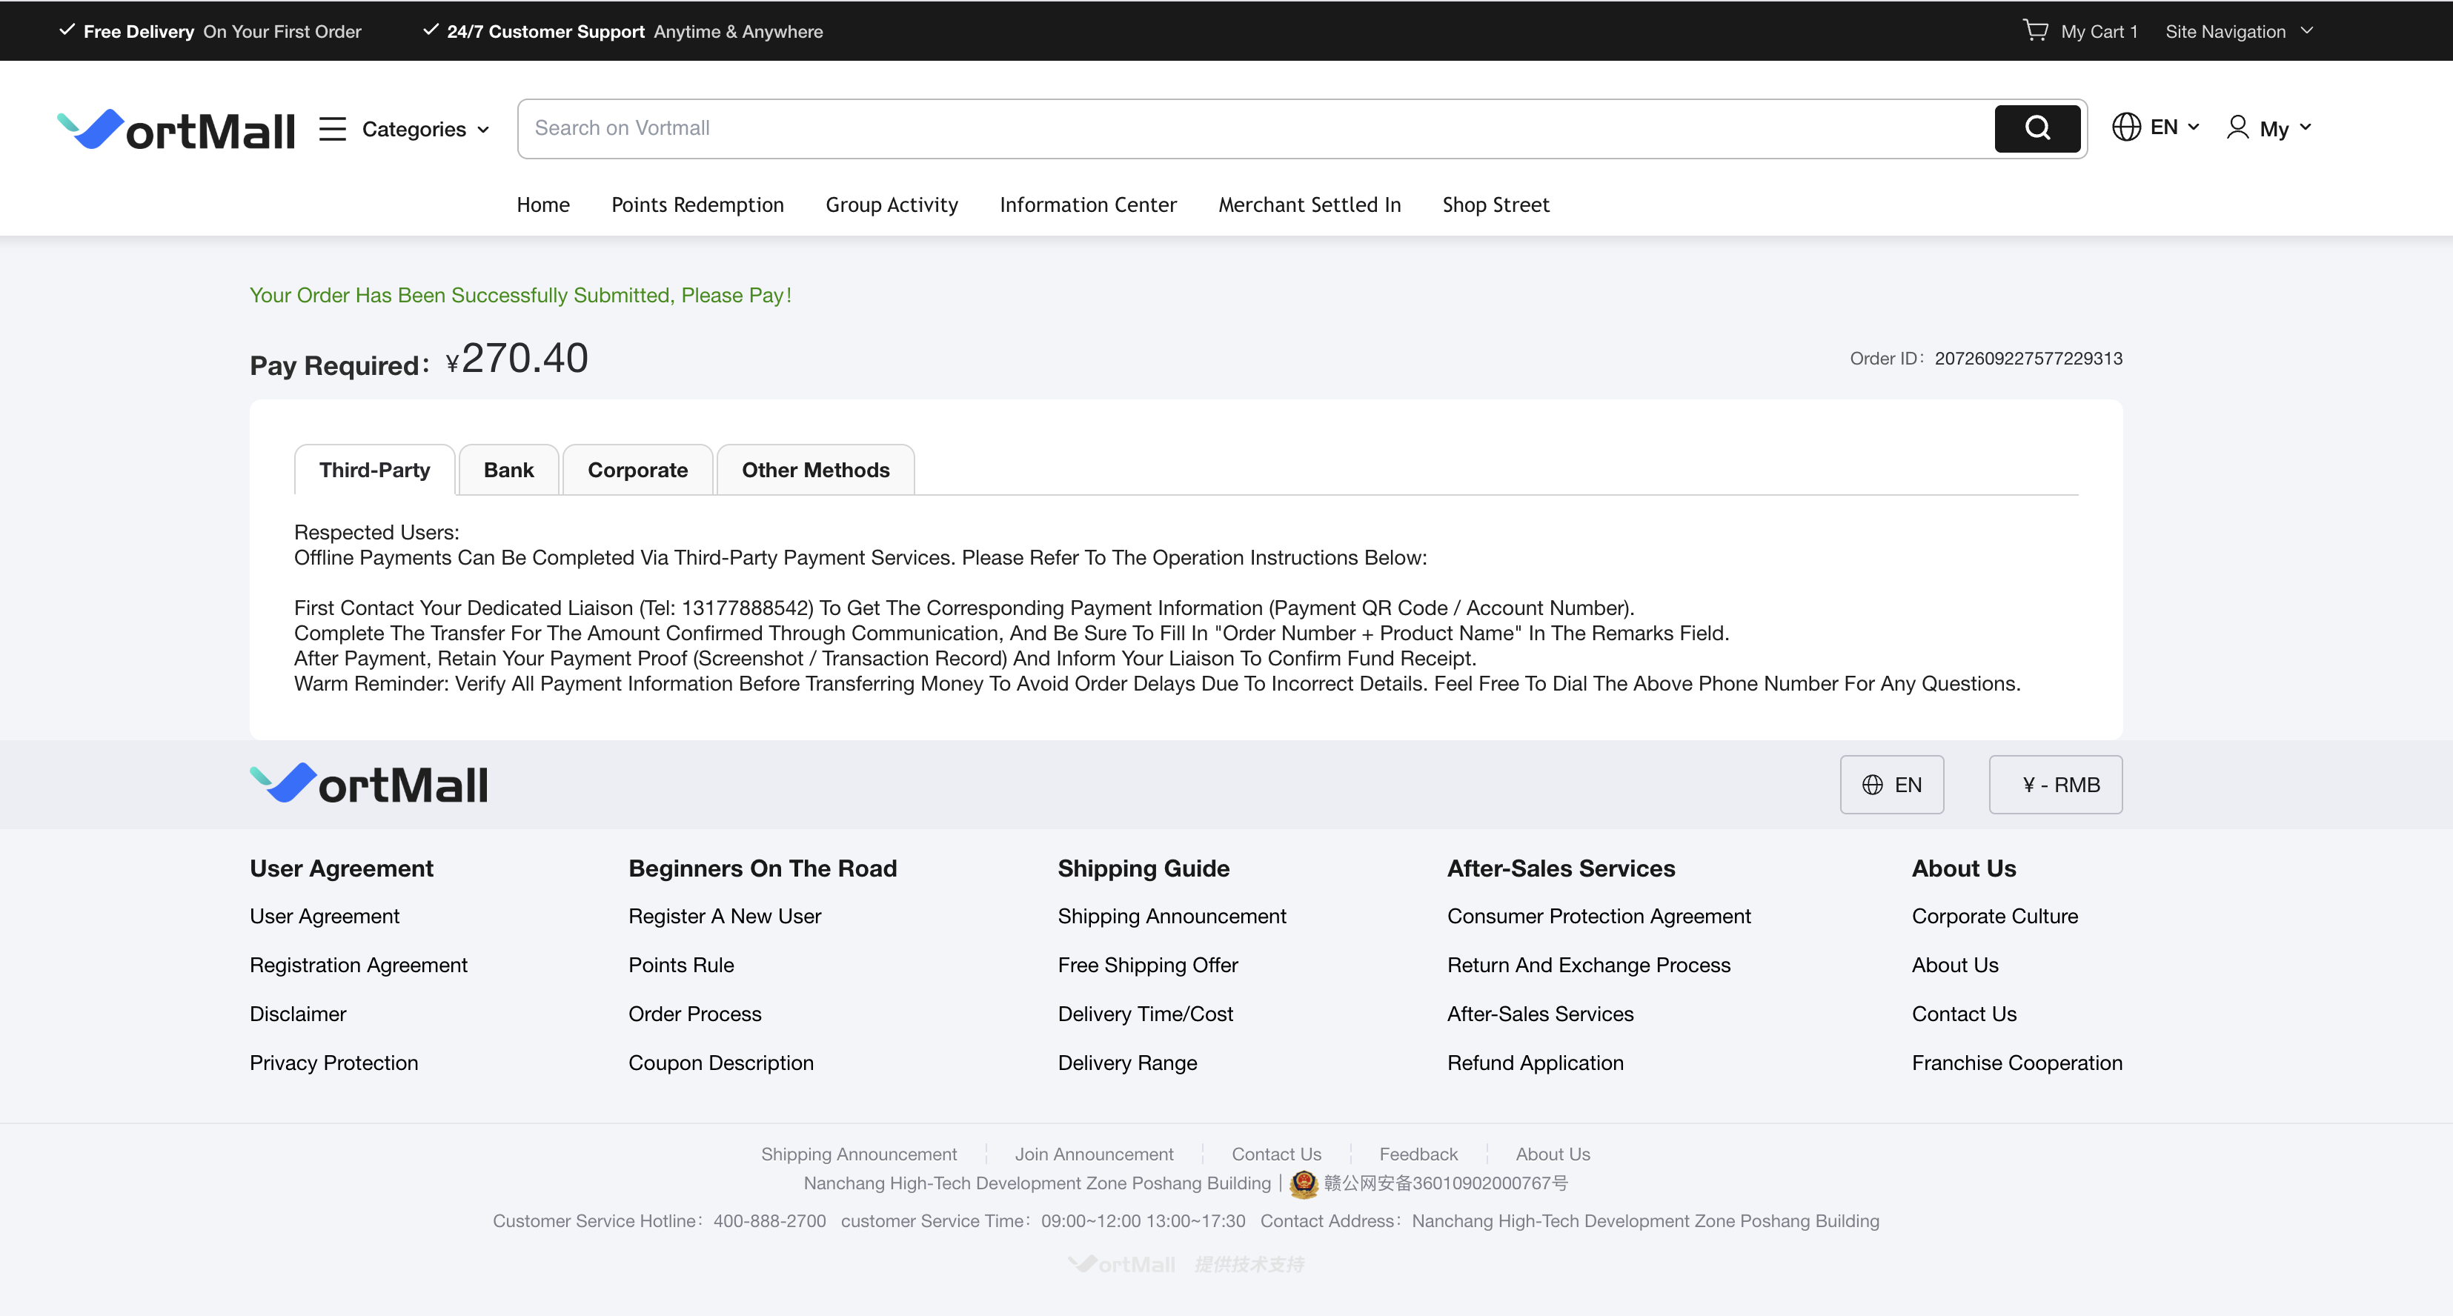Viewport: 2453px width, 1316px height.
Task: Switch to the Other Methods tab
Action: tap(815, 470)
